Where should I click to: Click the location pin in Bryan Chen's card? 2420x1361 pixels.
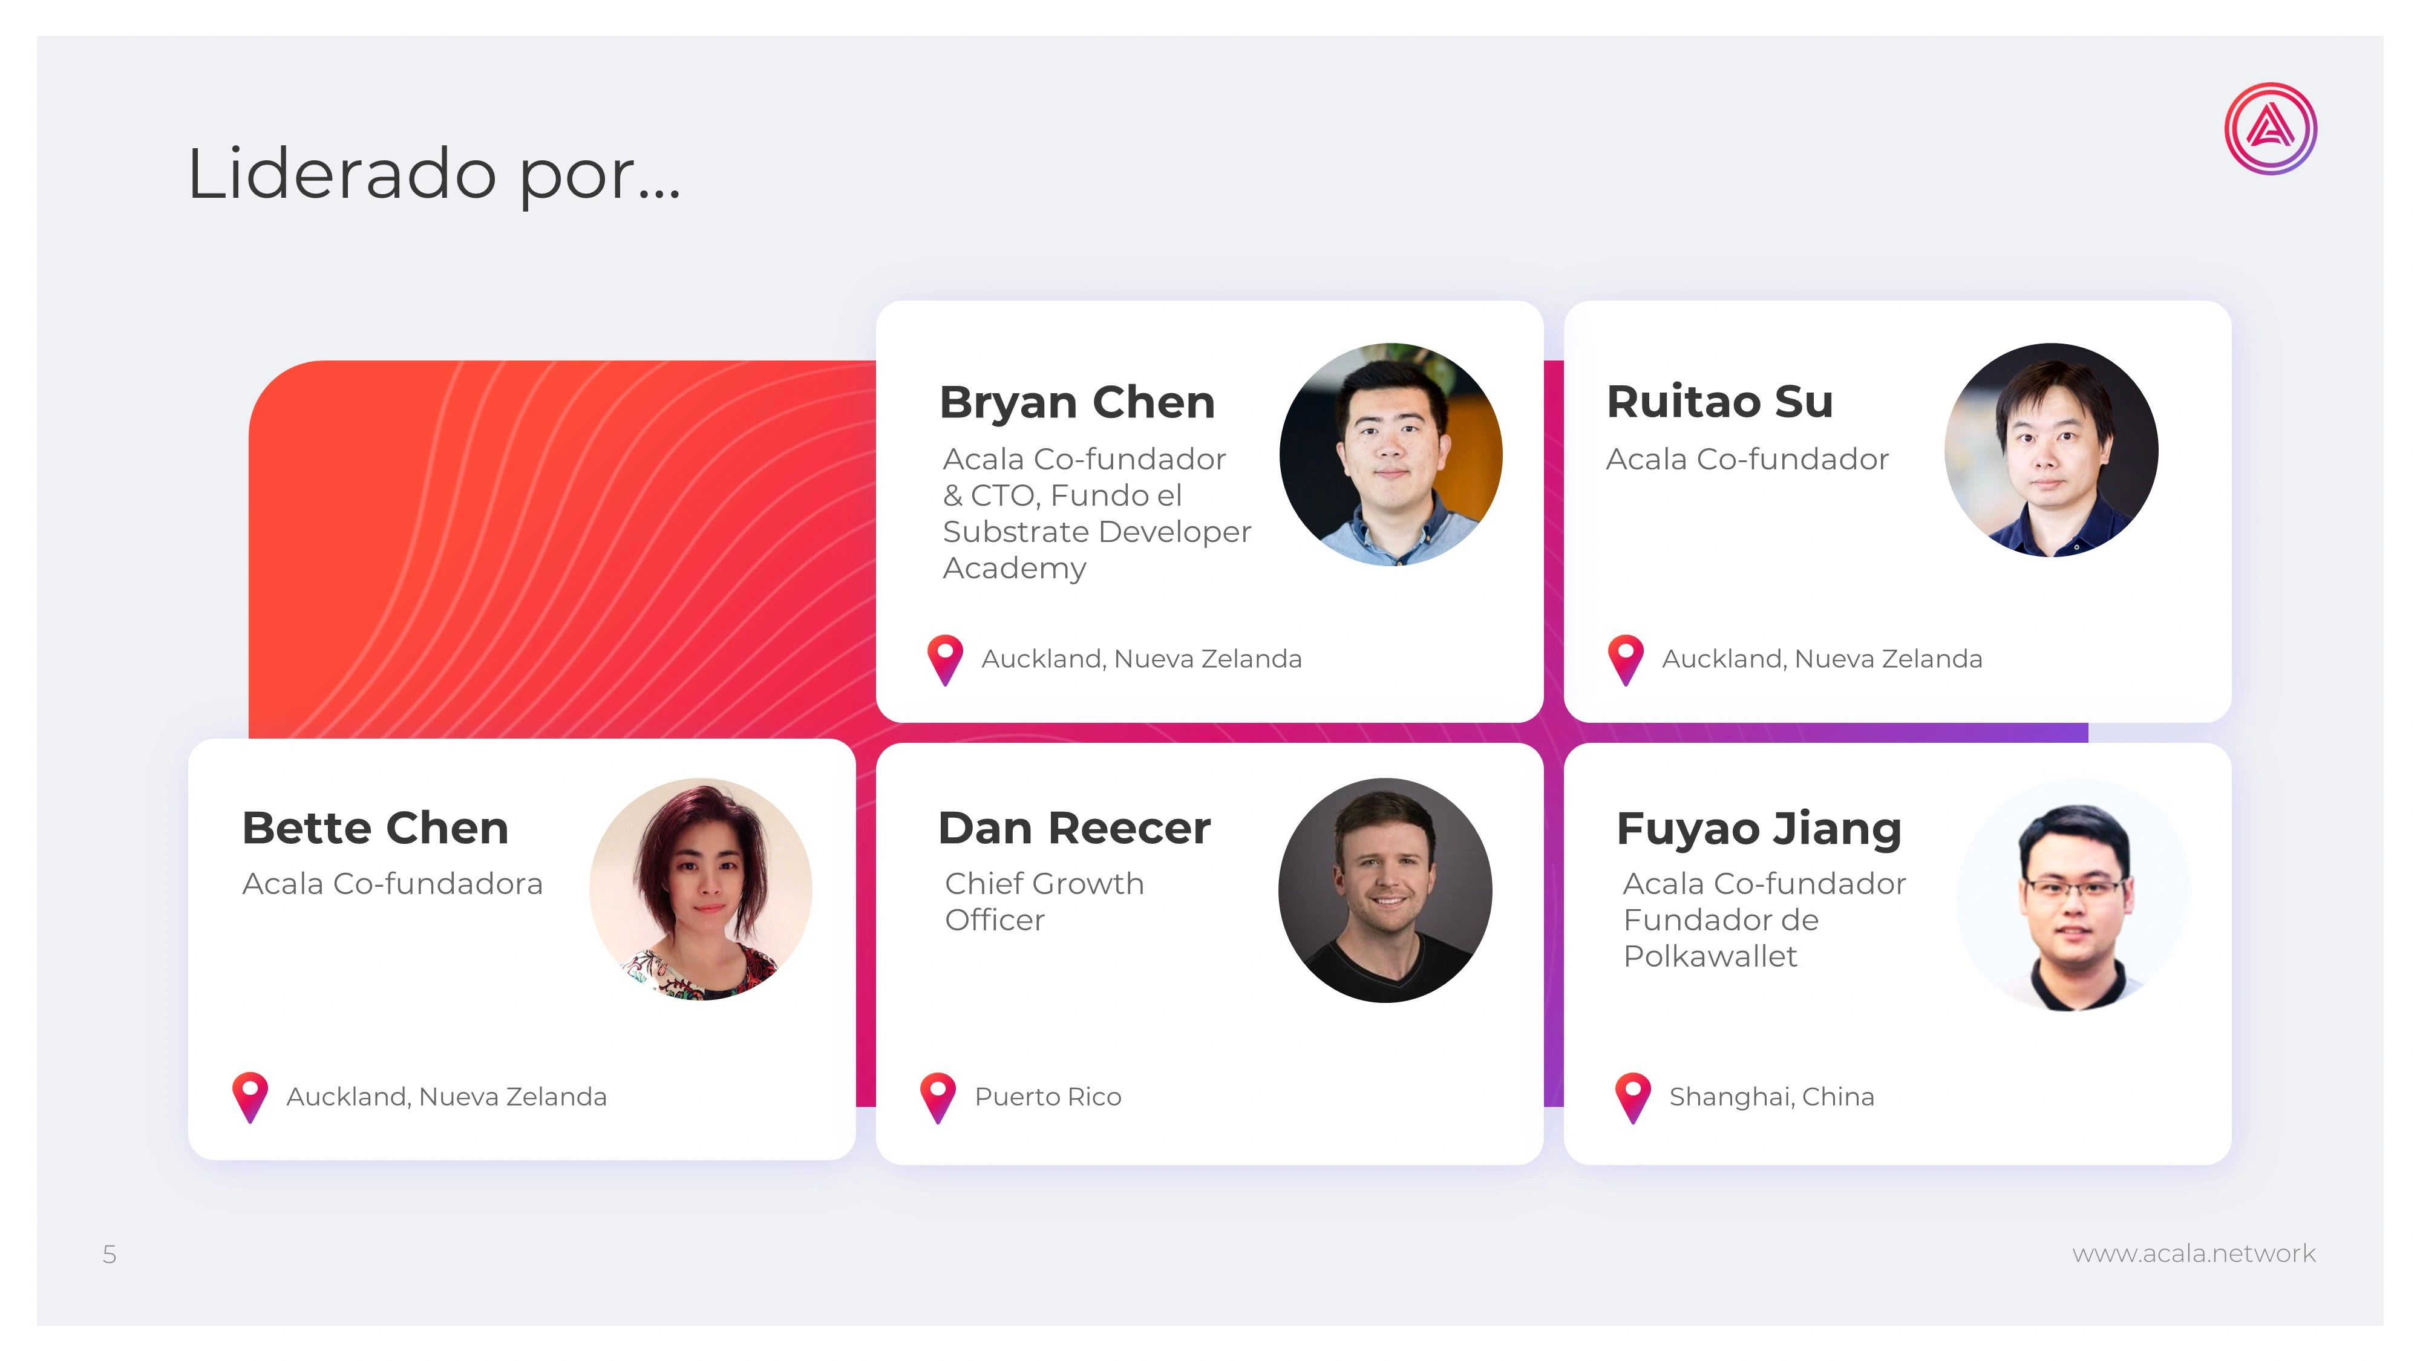(945, 658)
